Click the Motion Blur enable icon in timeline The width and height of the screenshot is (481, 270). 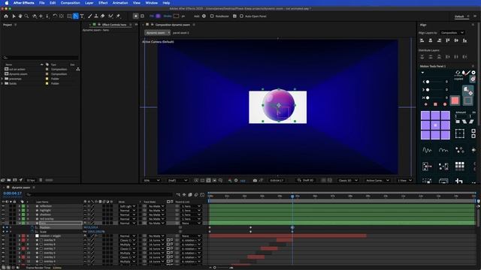(196, 195)
